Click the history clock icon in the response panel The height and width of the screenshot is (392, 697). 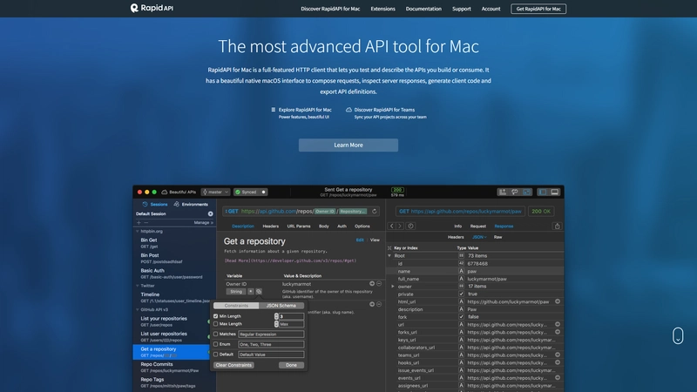[x=410, y=226]
